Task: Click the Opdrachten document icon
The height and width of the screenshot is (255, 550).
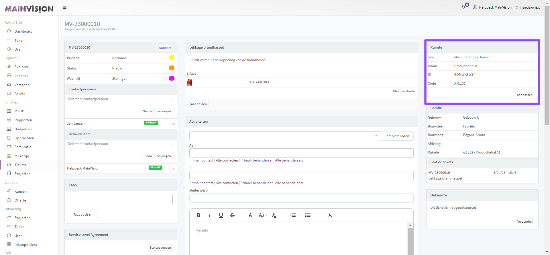Action: [9, 138]
